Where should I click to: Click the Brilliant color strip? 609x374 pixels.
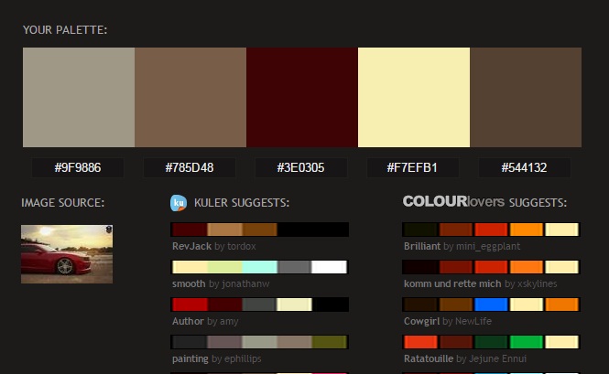coord(491,230)
